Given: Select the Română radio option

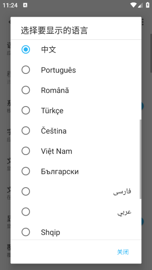Looking at the screenshot, I should tap(26, 90).
